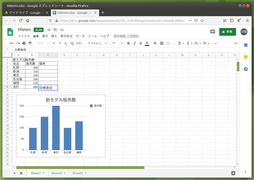Viewport: 254px width, 180px height.
Task: Collapse side panel using right chevron
Action: coord(245,171)
